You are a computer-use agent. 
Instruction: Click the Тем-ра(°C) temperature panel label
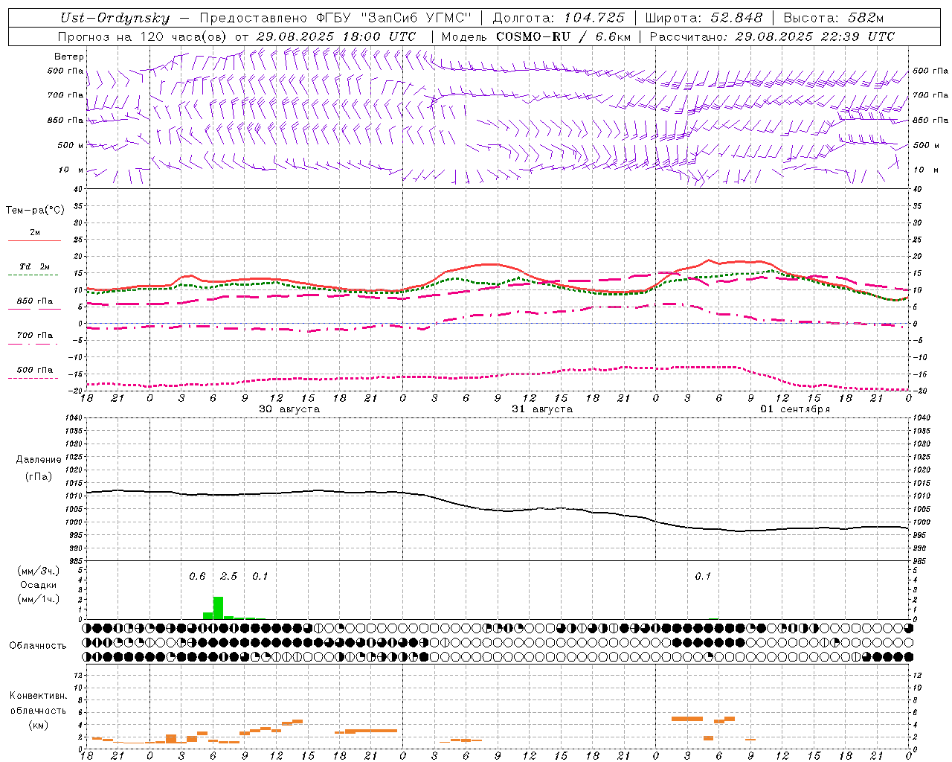pyautogui.click(x=35, y=211)
